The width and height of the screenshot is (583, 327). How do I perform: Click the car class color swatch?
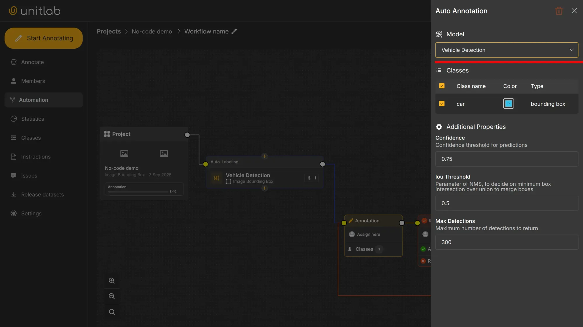(x=508, y=103)
